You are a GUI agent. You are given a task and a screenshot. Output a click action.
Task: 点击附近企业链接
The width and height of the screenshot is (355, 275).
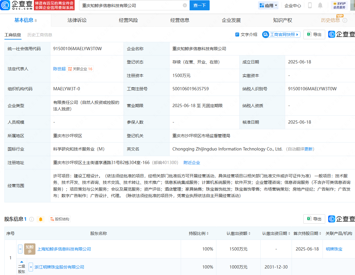(x=192, y=162)
